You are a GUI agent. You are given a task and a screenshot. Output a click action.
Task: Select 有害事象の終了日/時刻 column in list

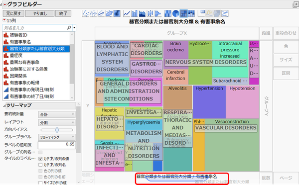pos(36,96)
